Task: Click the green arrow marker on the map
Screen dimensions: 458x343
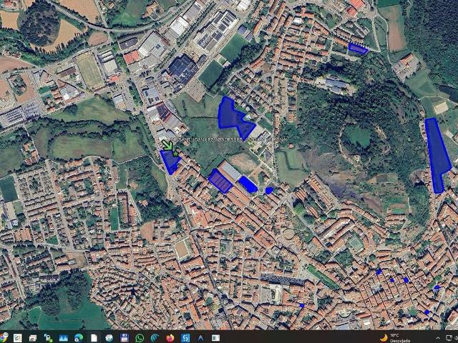Action: pyautogui.click(x=167, y=144)
